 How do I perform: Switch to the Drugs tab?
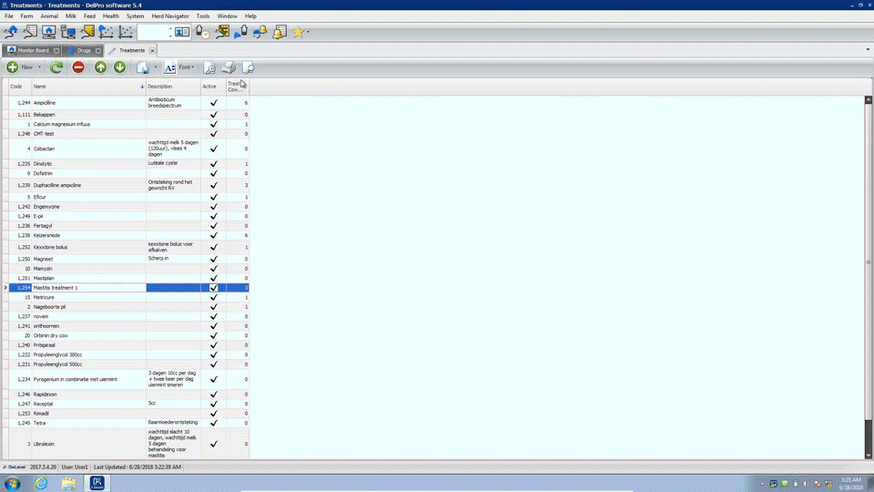coord(84,50)
